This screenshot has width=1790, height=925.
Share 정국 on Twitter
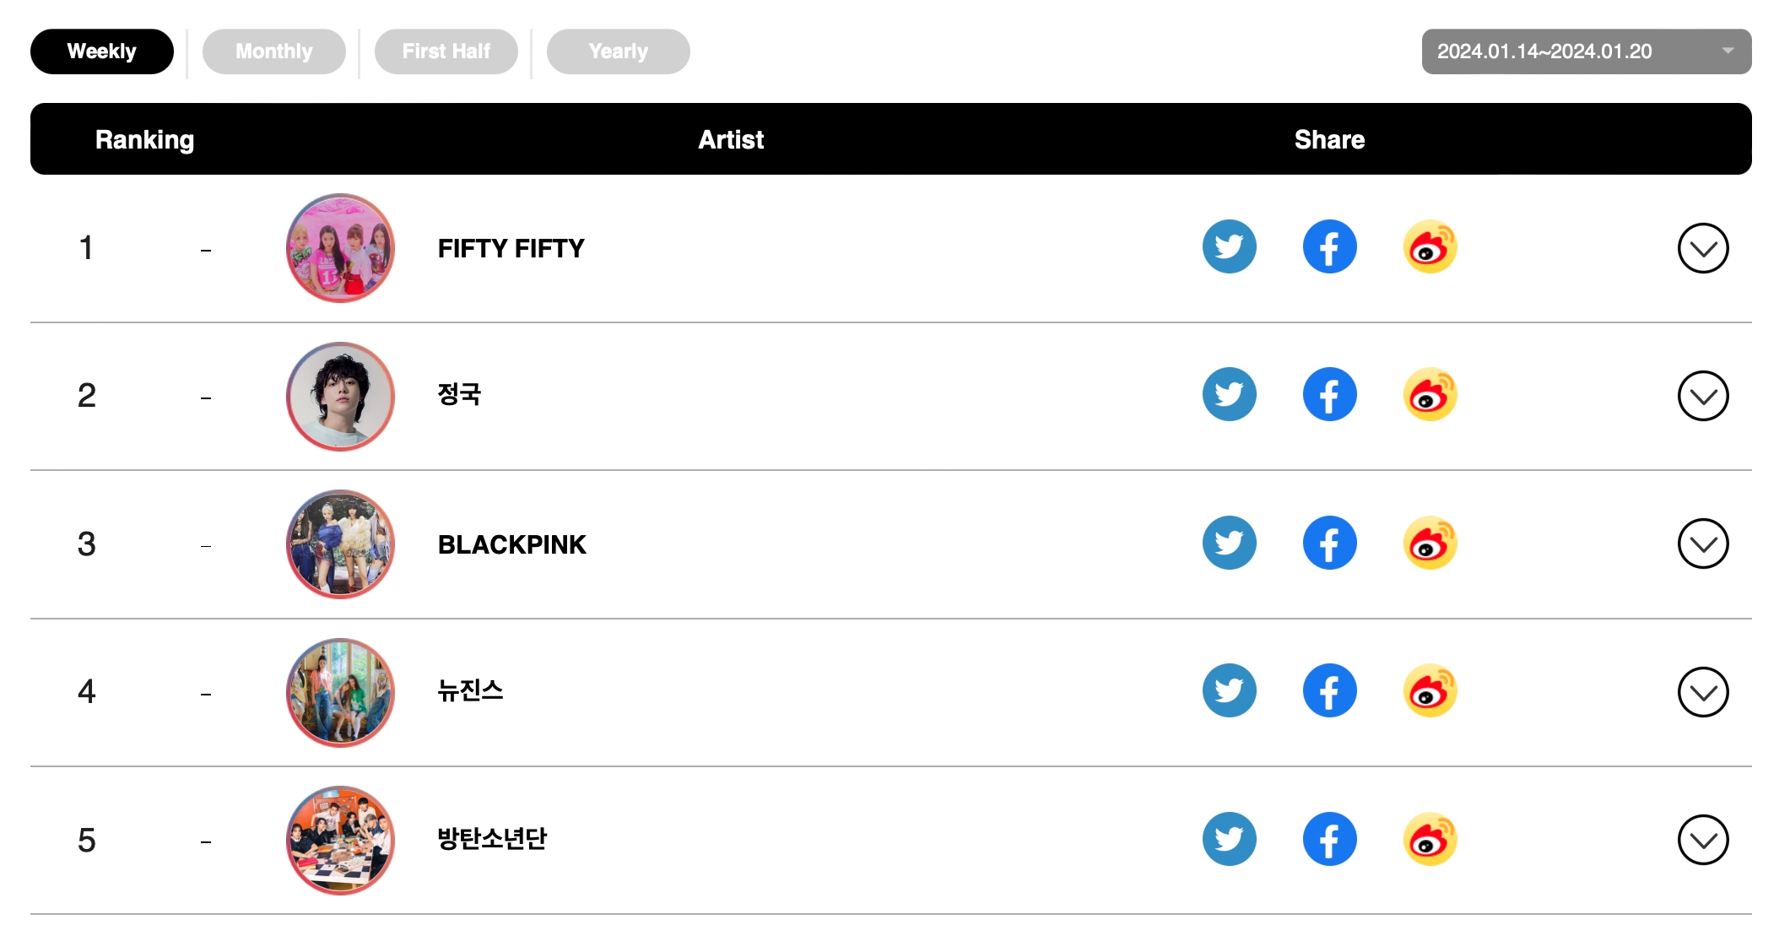pos(1229,395)
